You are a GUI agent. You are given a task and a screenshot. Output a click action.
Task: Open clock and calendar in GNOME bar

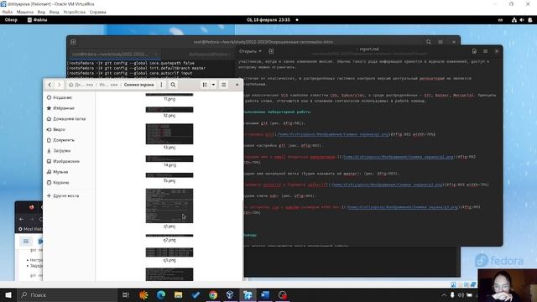tap(268, 20)
